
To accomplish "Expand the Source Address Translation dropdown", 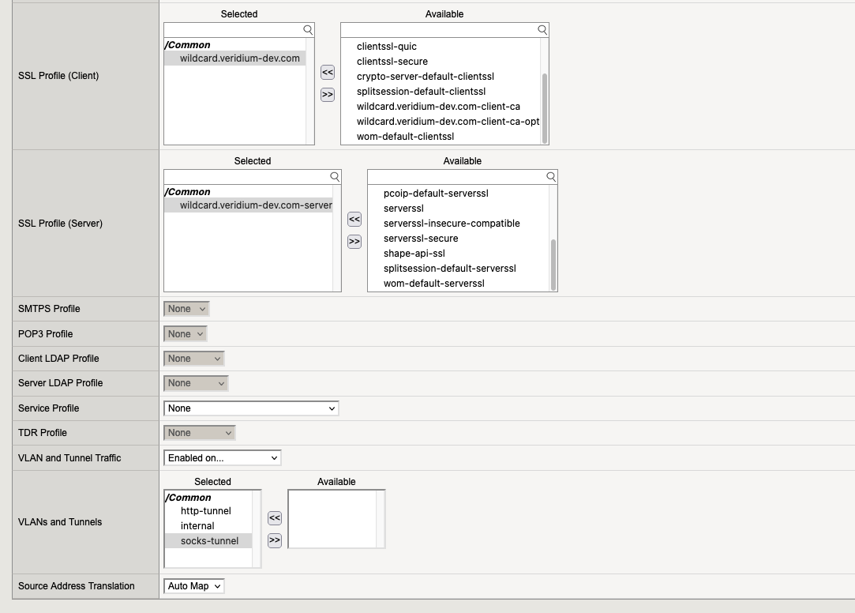I will [194, 586].
